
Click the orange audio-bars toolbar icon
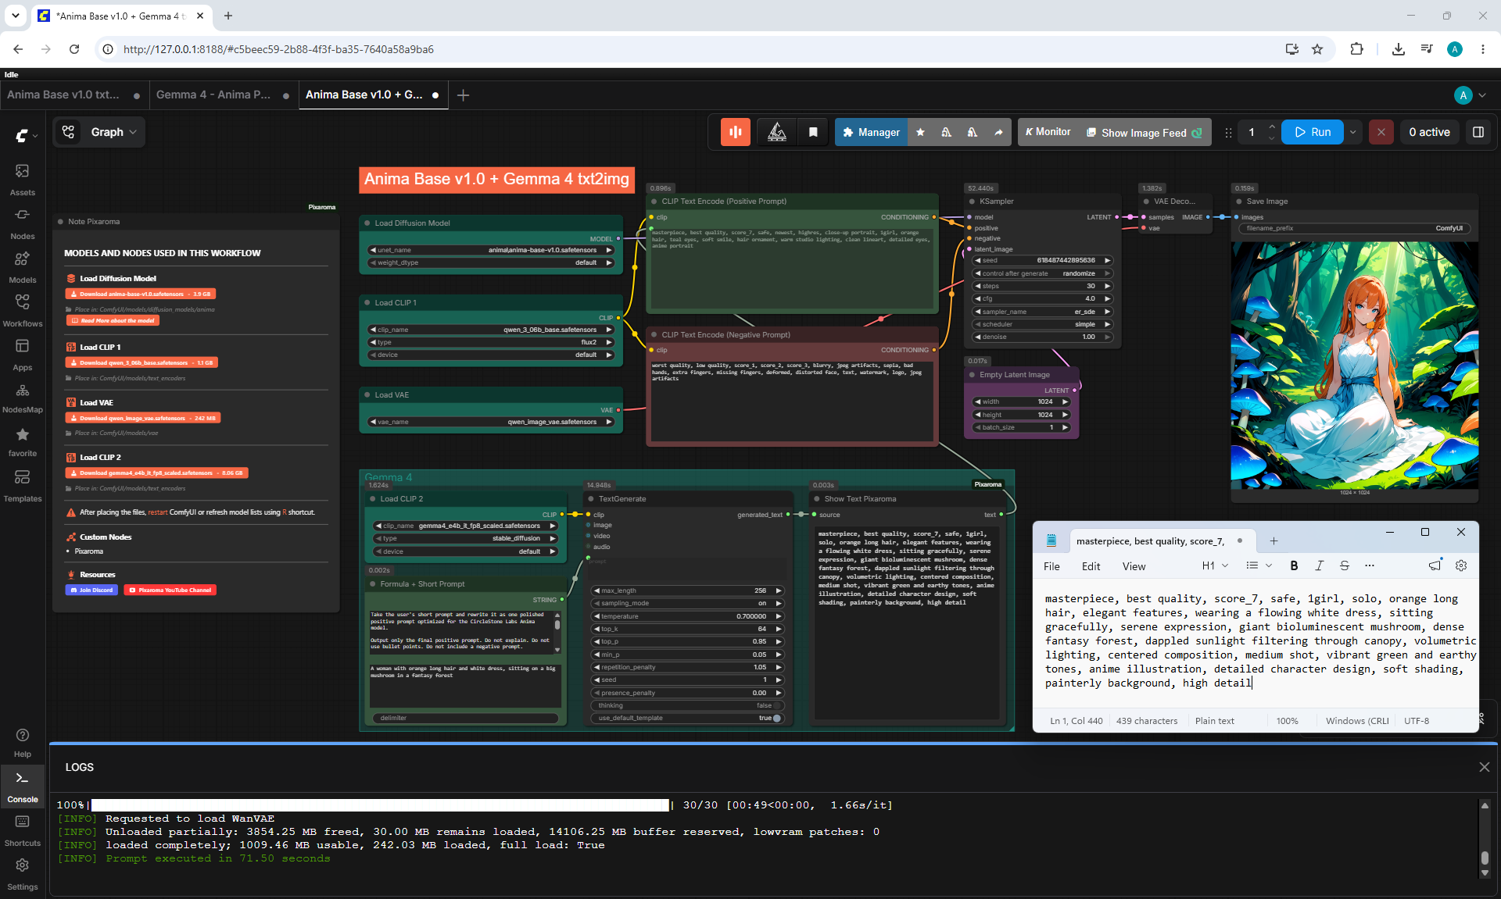pyautogui.click(x=735, y=132)
